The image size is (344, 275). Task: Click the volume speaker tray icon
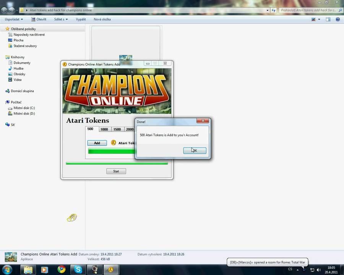click(319, 270)
